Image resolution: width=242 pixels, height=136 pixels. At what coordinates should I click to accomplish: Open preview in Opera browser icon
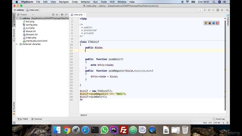point(217,23)
